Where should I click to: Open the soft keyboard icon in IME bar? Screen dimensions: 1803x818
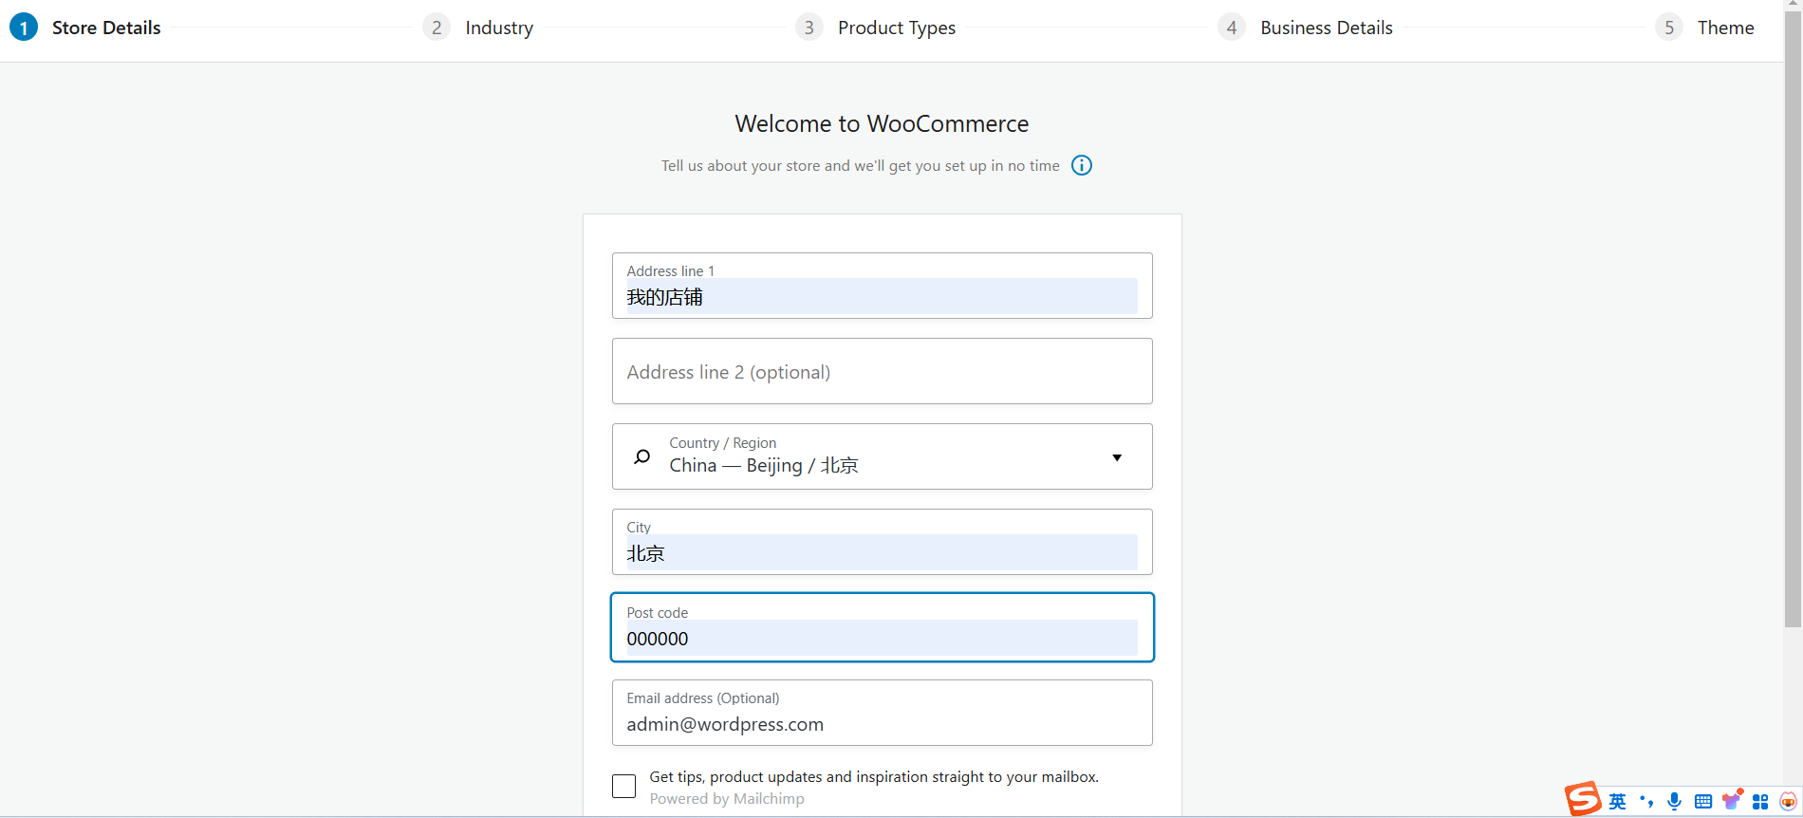click(x=1703, y=801)
